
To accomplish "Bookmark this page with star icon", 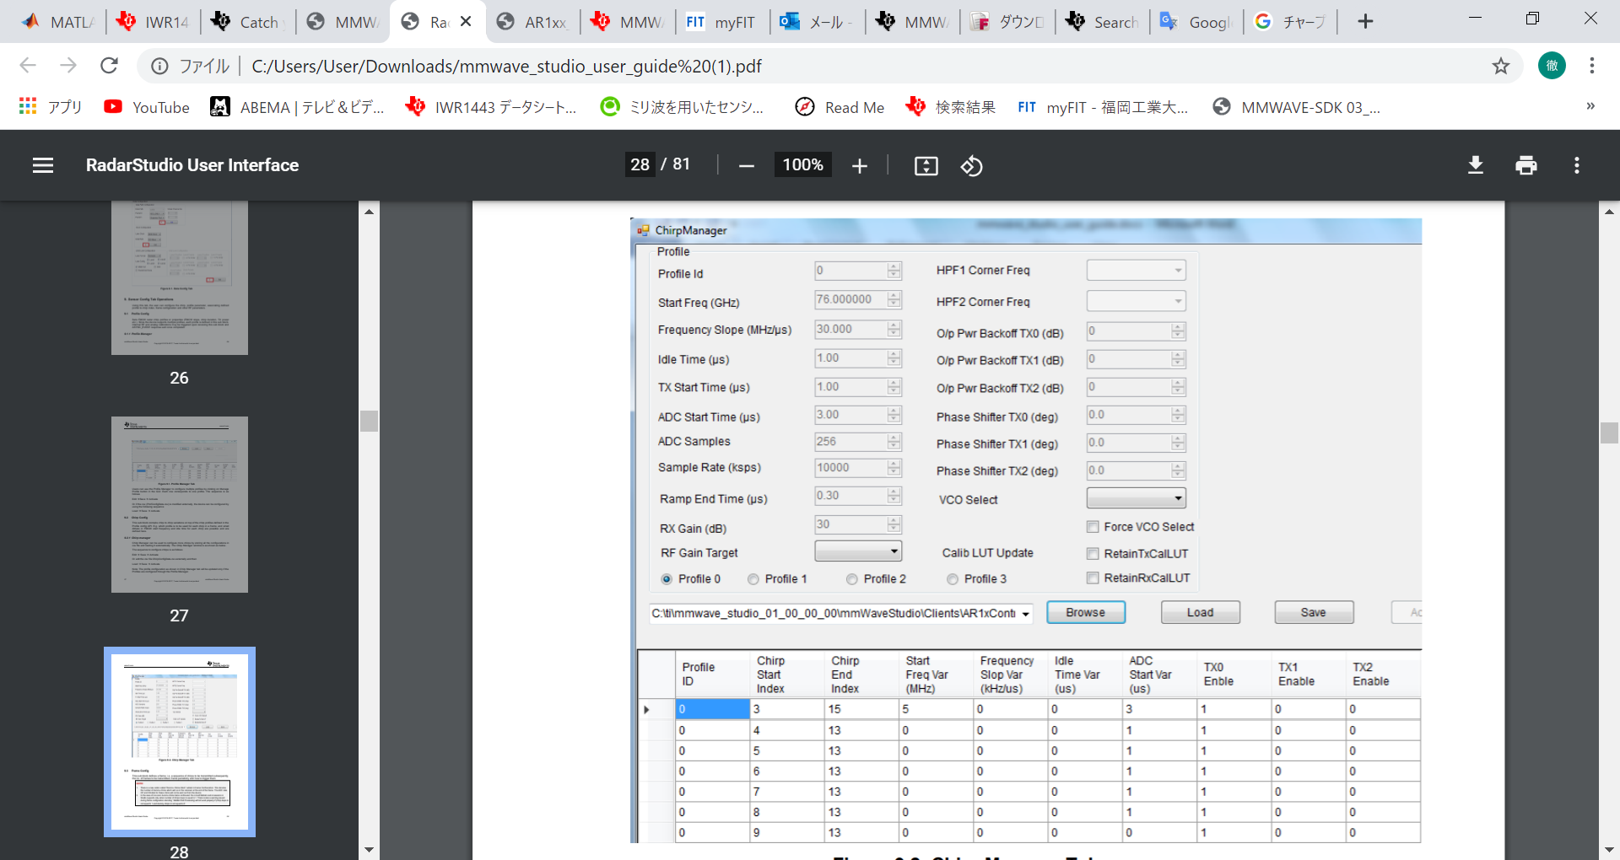I will coord(1500,66).
